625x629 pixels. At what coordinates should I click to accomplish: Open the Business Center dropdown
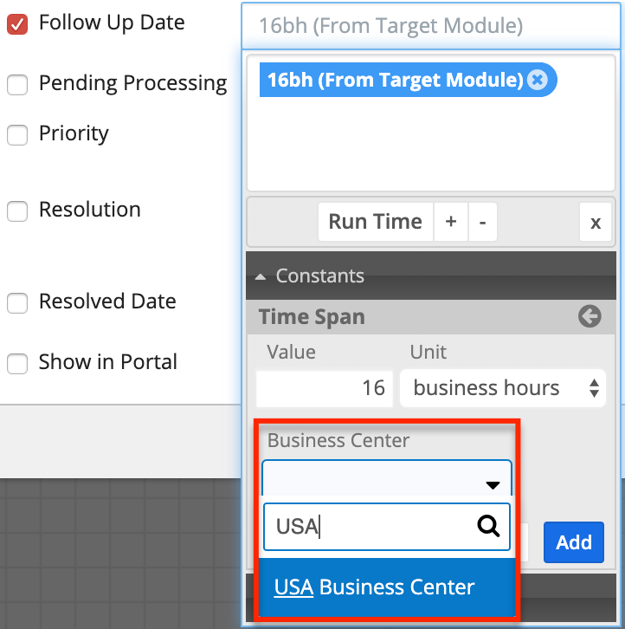click(x=387, y=477)
